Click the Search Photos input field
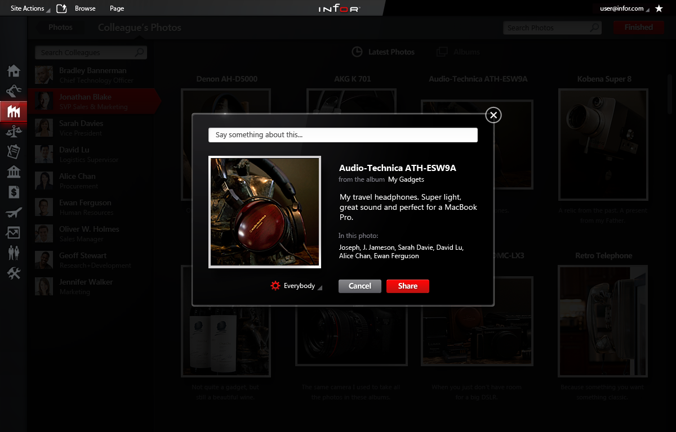The image size is (676, 432). click(x=552, y=28)
